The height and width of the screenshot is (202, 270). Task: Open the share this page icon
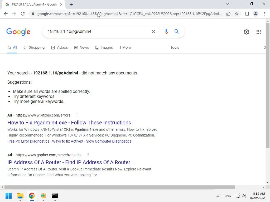pyautogui.click(x=228, y=14)
